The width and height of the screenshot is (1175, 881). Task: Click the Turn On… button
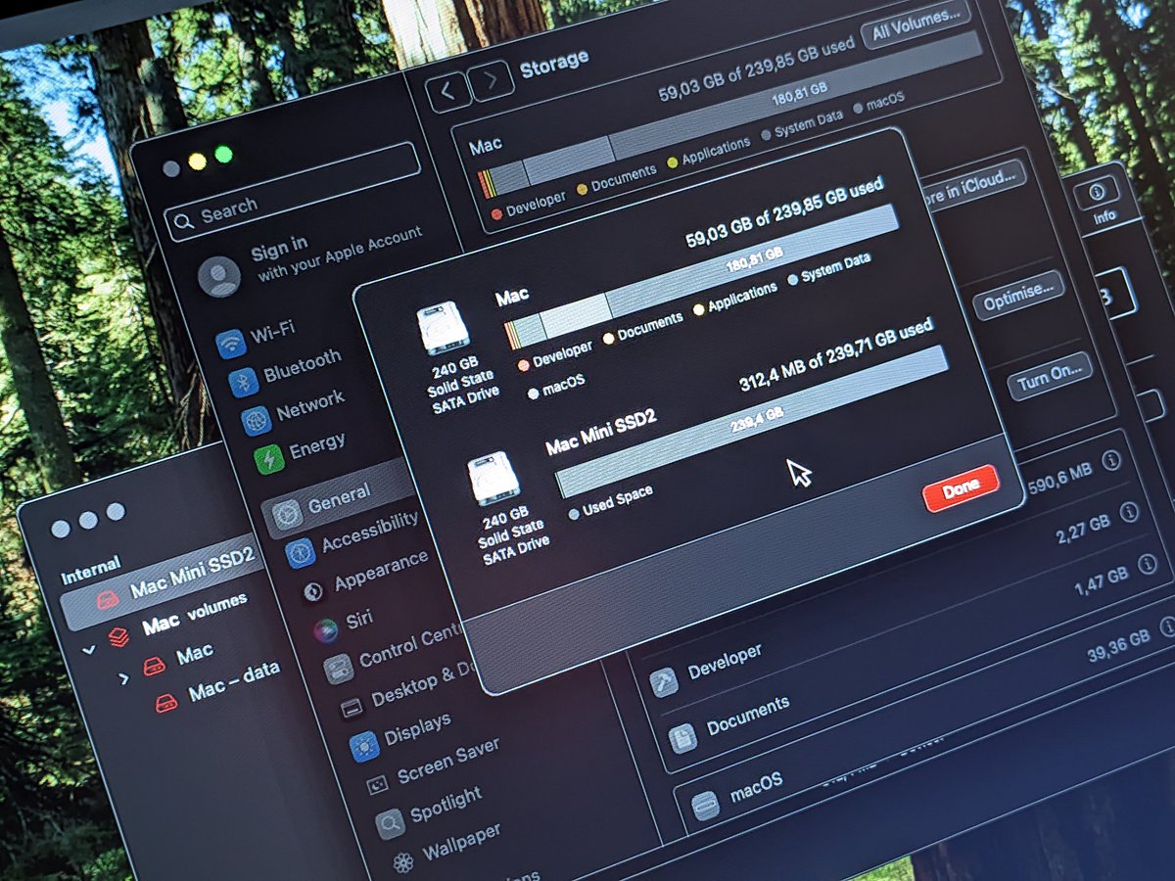(x=1049, y=376)
